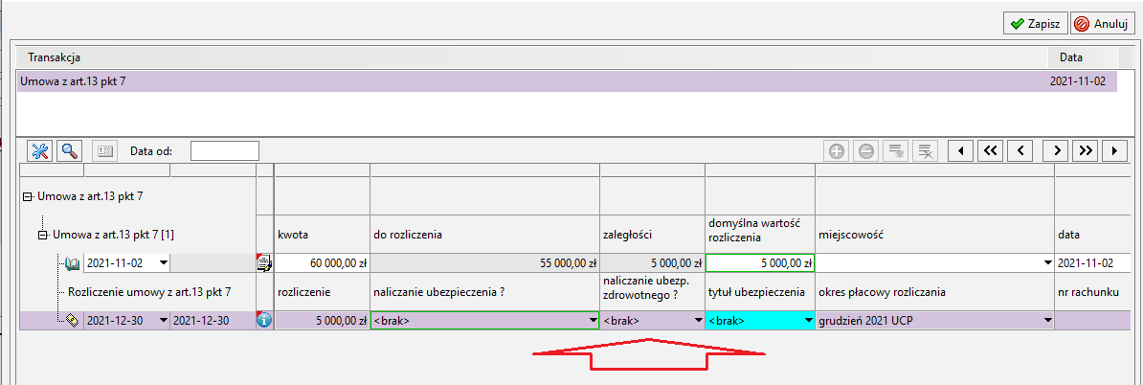Open the grudzień 2021 UCP period dropdown
This screenshot has height=385, width=1143.
click(x=1048, y=319)
